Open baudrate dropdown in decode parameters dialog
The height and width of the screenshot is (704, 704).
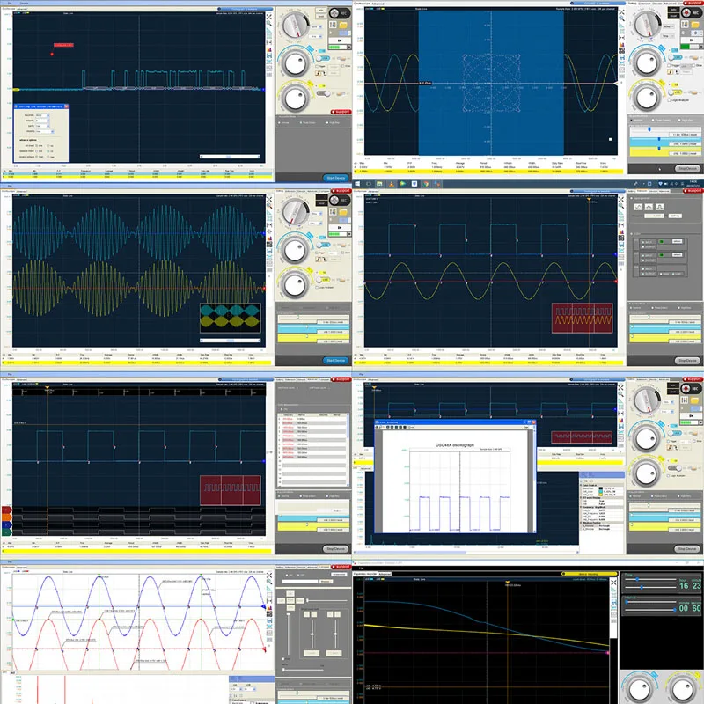(42, 115)
